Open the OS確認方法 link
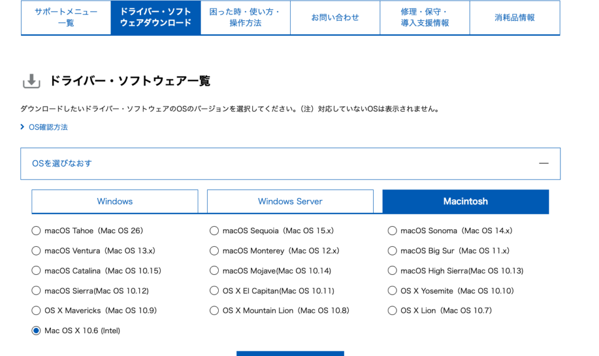The width and height of the screenshot is (599, 356). click(48, 127)
